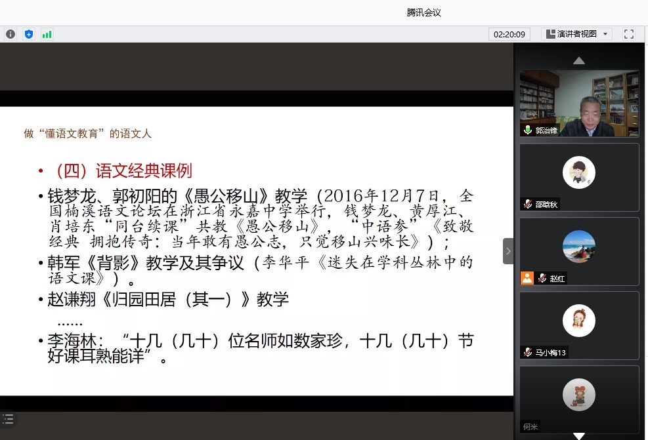Click the right chevron beside the slide
This screenshot has width=648, height=440.
click(508, 250)
